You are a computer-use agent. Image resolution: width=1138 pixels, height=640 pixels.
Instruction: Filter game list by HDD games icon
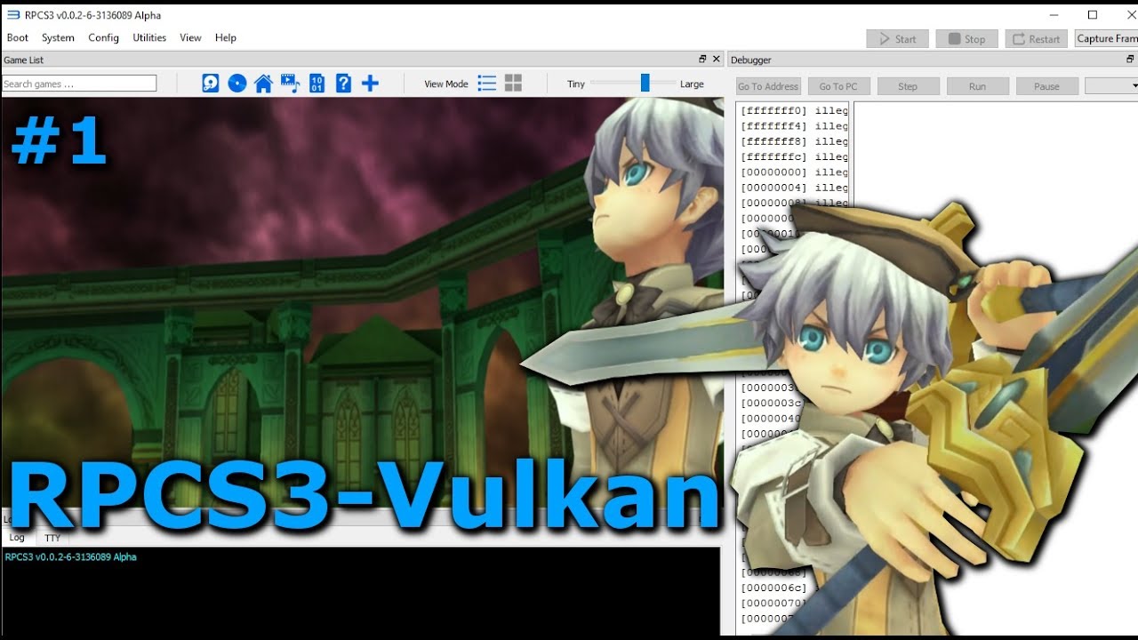coord(211,84)
